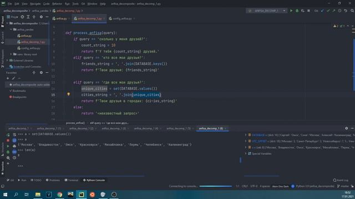Open the Project view selector dropdown
Image resolution: width=355 pixels, height=199 pixels.
pos(12,17)
